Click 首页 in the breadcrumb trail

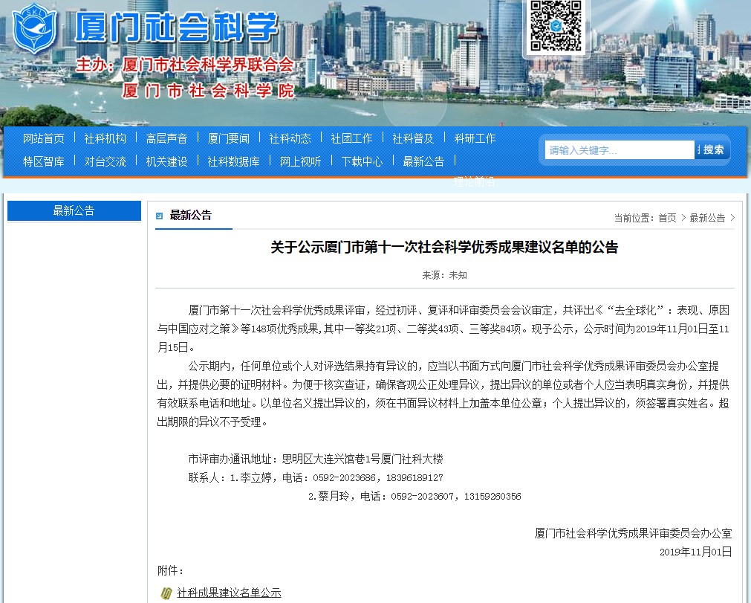667,218
